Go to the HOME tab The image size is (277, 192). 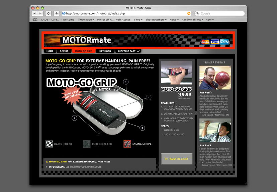tap(50, 51)
